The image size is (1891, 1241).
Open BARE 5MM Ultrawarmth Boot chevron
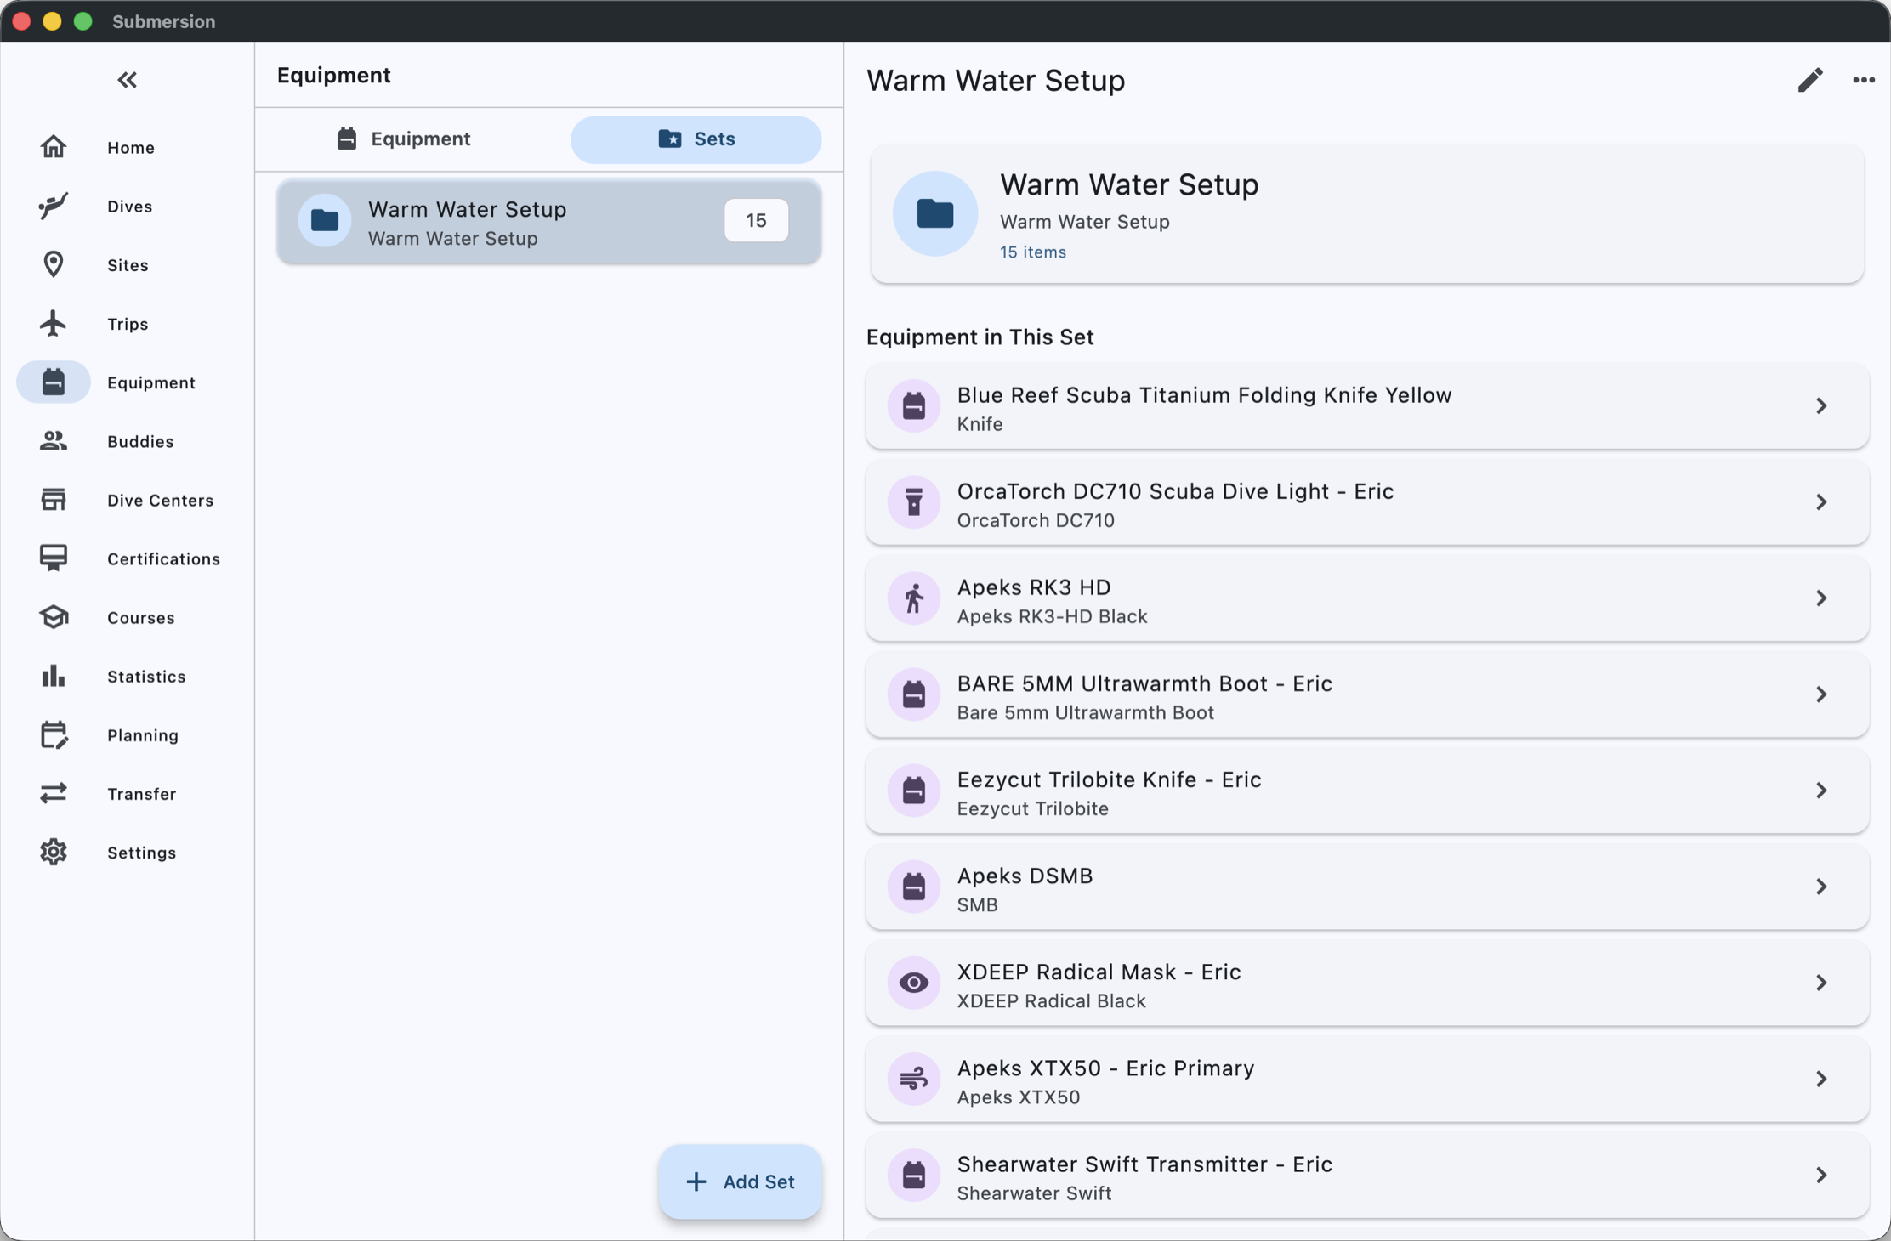[1821, 694]
